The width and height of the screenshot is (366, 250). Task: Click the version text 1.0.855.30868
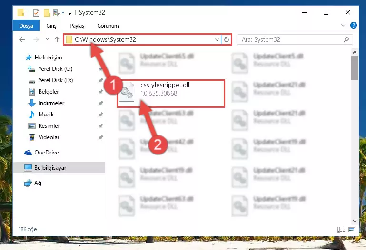click(x=158, y=93)
